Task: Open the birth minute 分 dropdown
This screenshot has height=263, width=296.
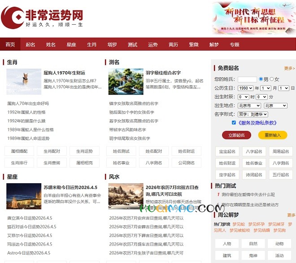Action: pyautogui.click(x=261, y=97)
